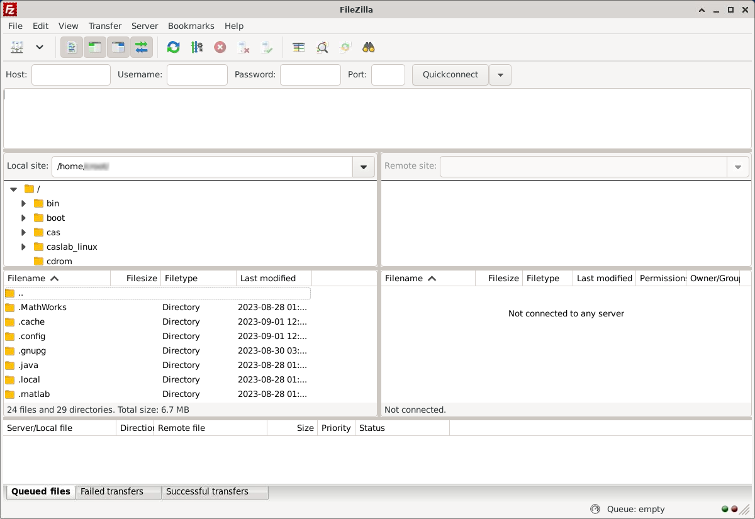Toggle processing of the transfer queue
755x519 pixels.
[197, 47]
